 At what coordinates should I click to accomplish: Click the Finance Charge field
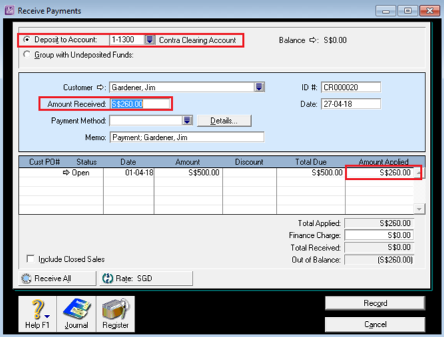pos(379,235)
